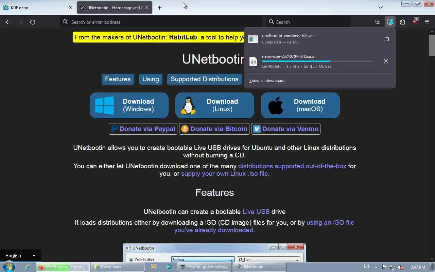The width and height of the screenshot is (435, 272).
Task: Click the PayPal P logo icon
Action: click(x=114, y=129)
